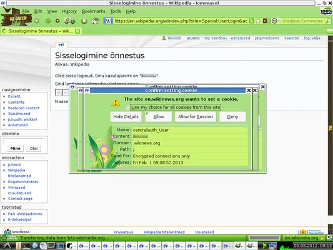Click the green play arrow in system tray
This screenshot has height=250, width=333.
(x=264, y=246)
